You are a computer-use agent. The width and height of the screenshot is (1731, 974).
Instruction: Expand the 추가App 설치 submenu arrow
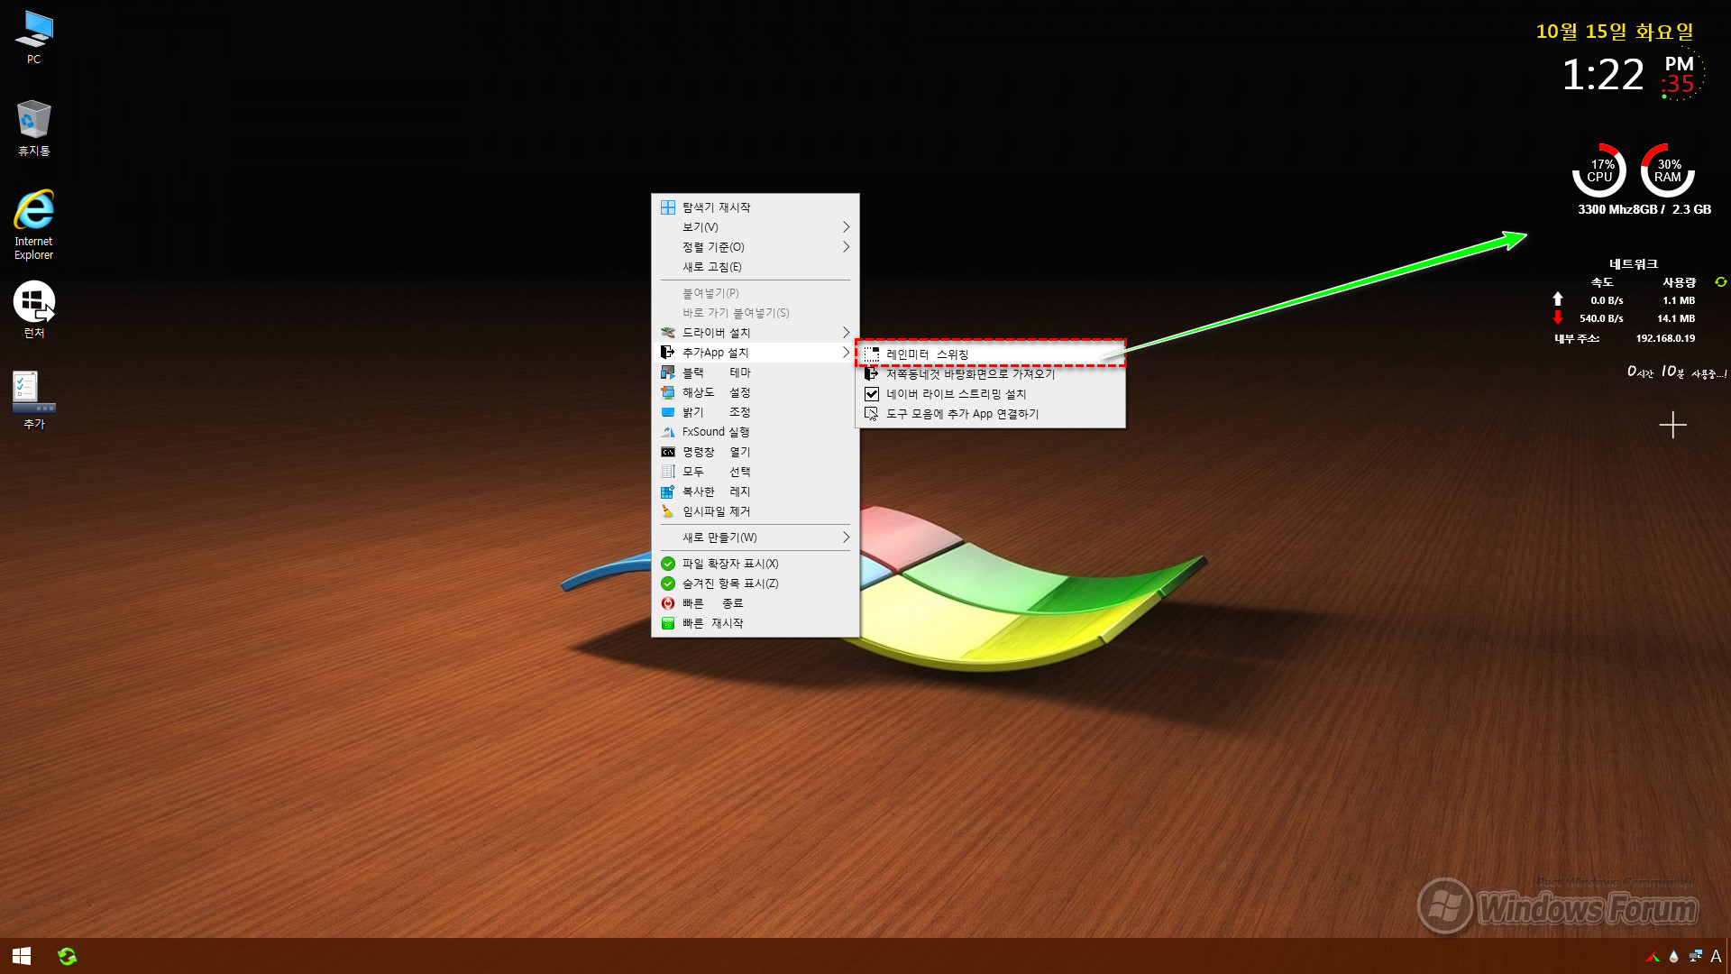846,353
